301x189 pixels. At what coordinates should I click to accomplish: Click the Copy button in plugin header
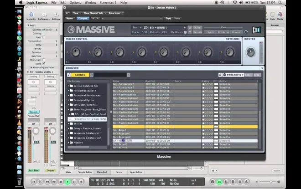coord(168,18)
